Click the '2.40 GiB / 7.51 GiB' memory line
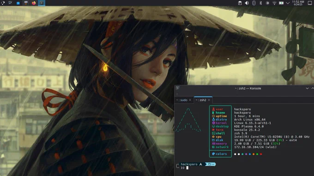 pyautogui.click(x=257, y=144)
